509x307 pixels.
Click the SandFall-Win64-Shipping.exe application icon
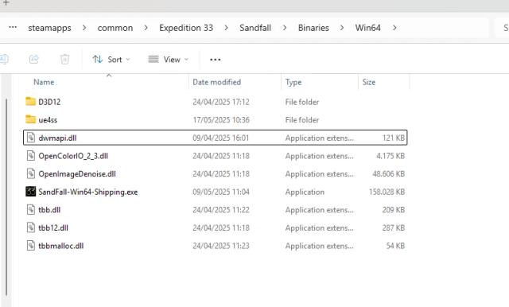(30, 192)
